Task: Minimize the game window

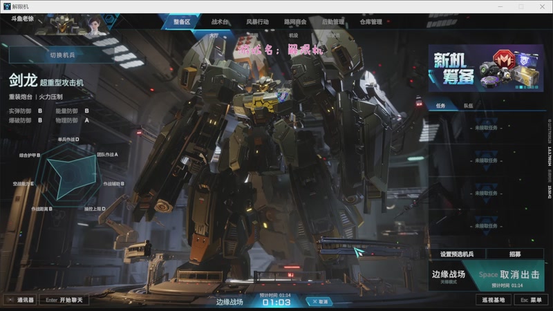Action: [x=500, y=6]
